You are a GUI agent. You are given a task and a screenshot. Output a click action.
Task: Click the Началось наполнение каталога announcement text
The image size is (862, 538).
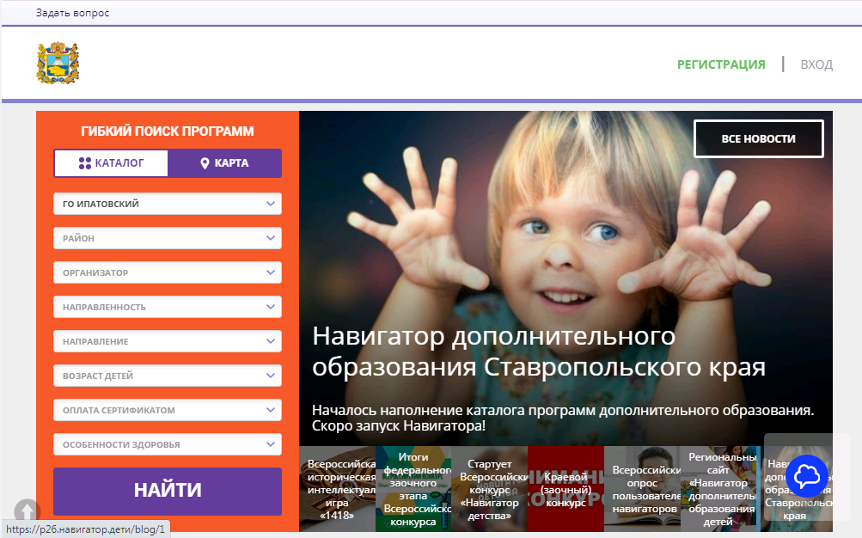[x=562, y=418]
